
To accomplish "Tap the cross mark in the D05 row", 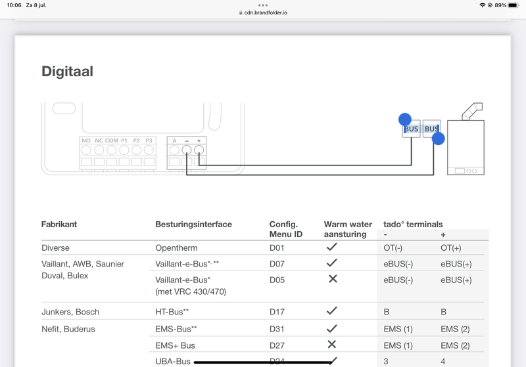I will 333,278.
